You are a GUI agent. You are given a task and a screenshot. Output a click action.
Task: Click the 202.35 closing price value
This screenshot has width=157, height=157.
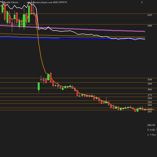(x=151, y=125)
